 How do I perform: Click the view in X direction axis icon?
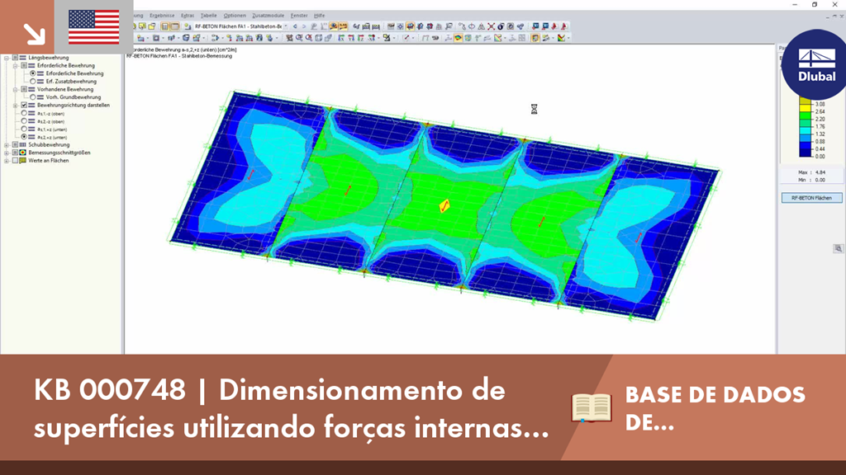(x=341, y=38)
